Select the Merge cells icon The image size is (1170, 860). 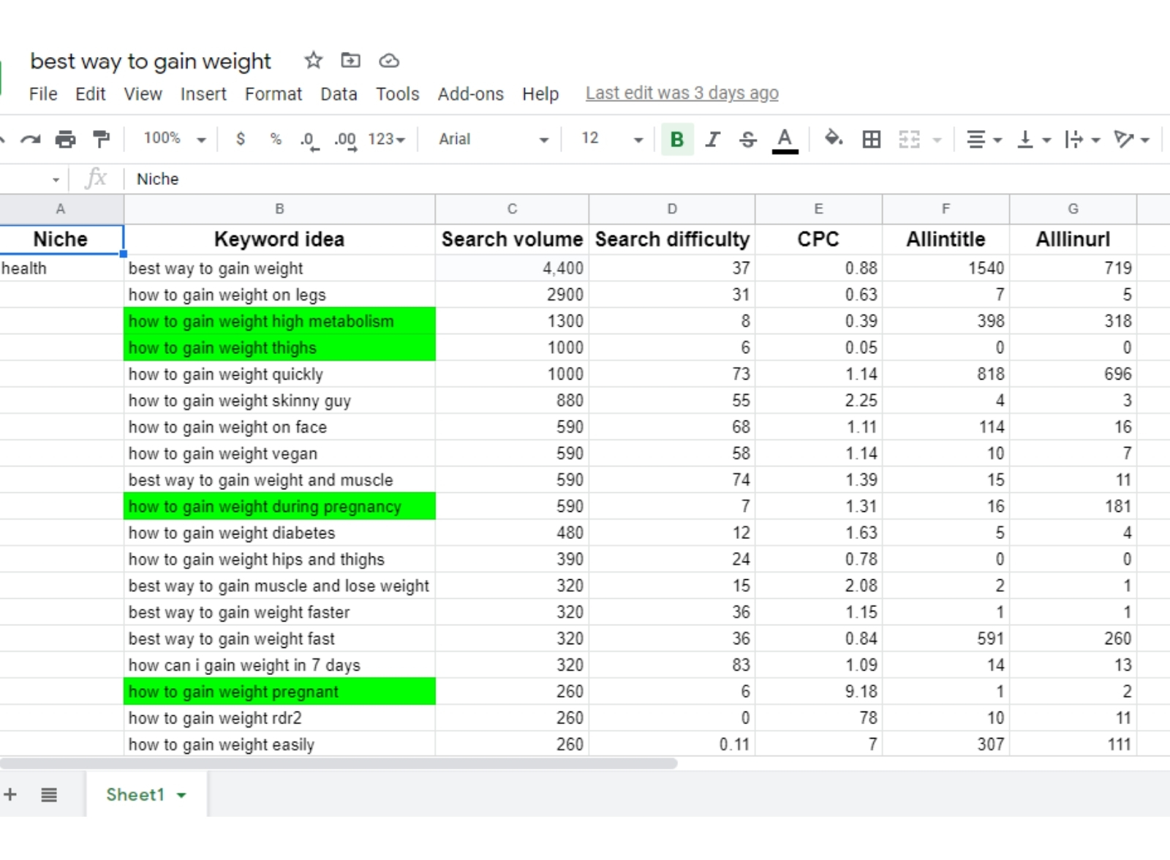(x=909, y=139)
